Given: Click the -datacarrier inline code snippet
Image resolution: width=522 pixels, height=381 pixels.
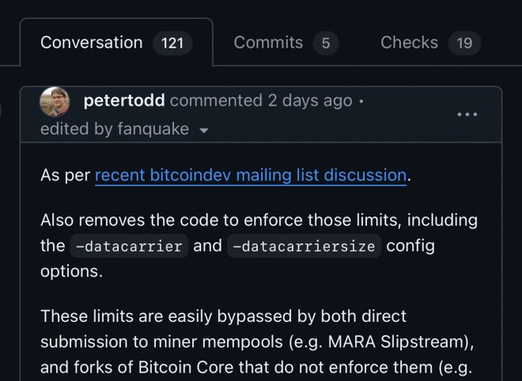Looking at the screenshot, I should 129,246.
